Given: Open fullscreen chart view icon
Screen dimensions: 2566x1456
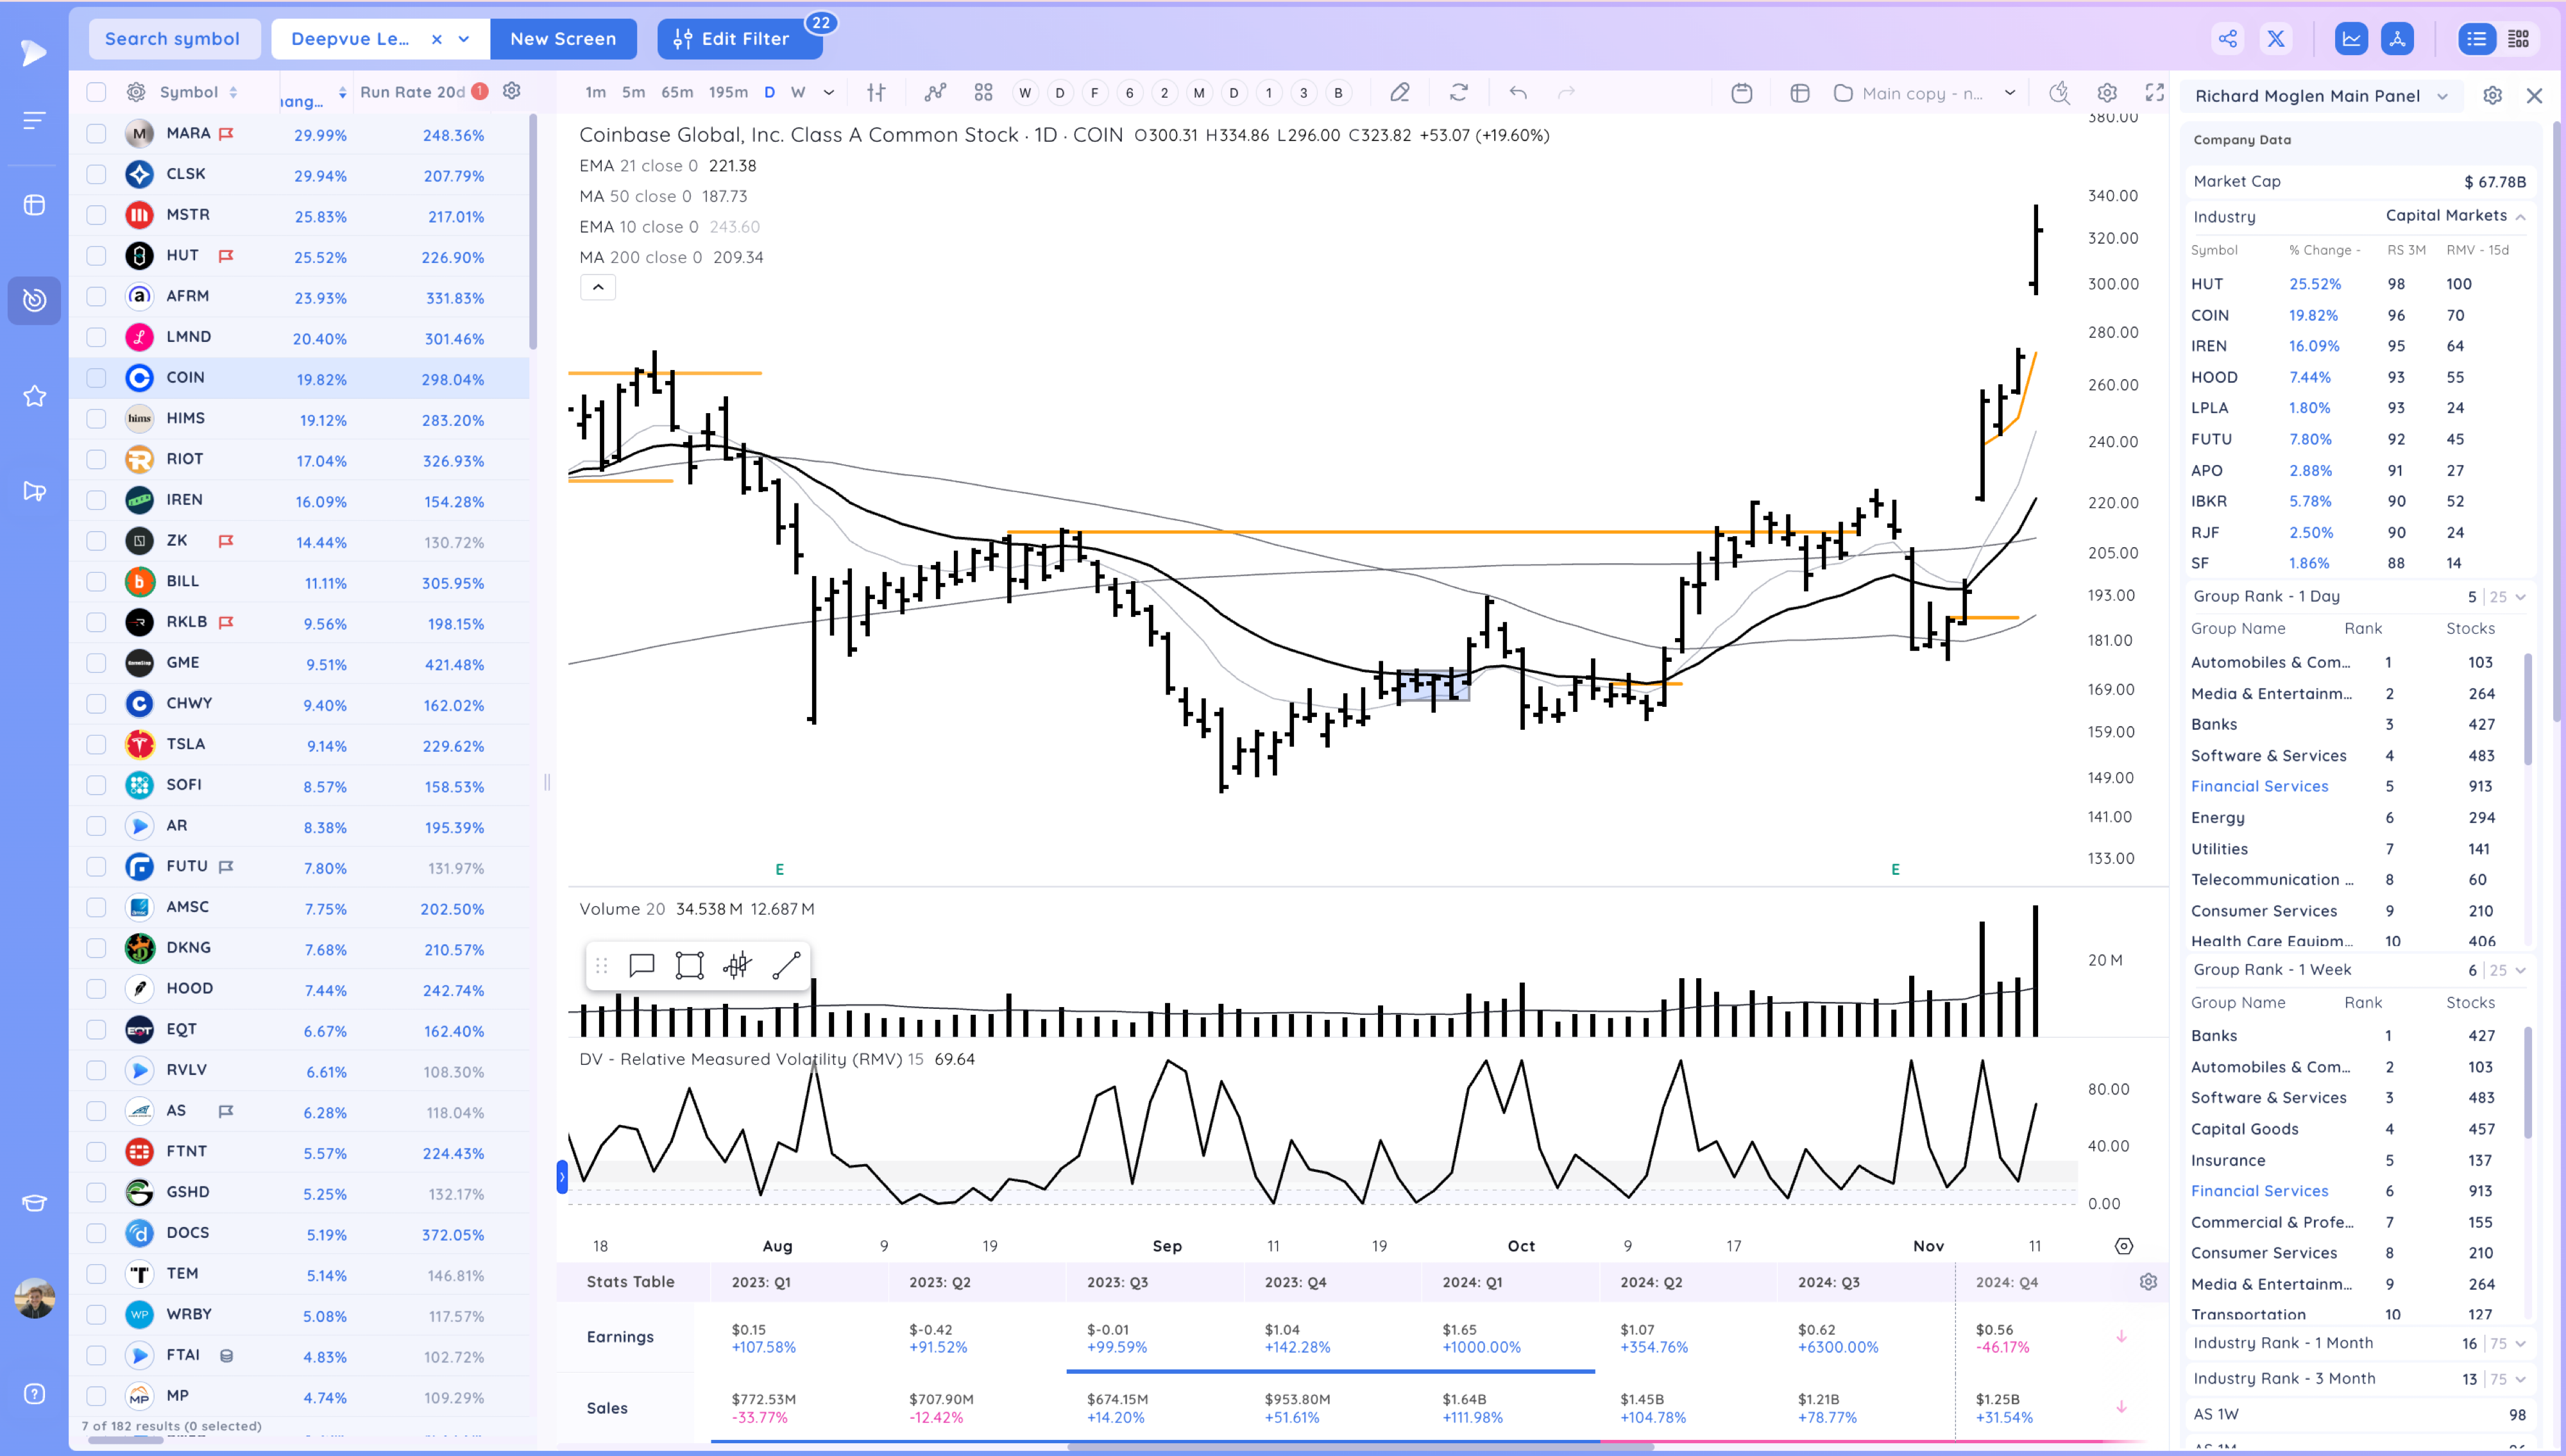Looking at the screenshot, I should pyautogui.click(x=2155, y=93).
